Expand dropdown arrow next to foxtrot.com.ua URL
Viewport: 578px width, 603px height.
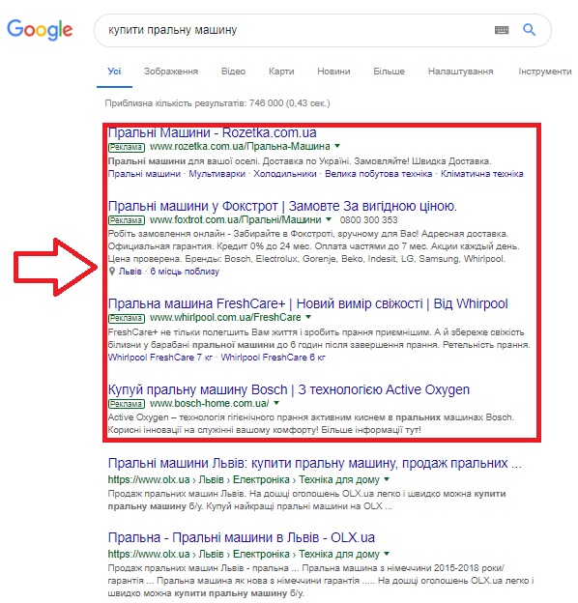click(329, 219)
